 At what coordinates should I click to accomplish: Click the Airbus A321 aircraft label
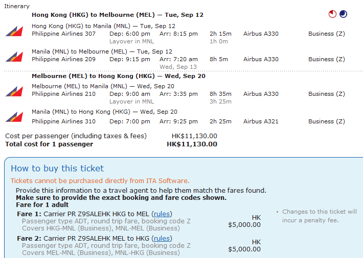[261, 121]
